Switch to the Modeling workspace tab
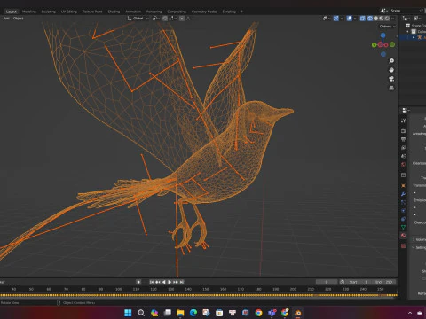This screenshot has width=426, height=319. coord(29,12)
